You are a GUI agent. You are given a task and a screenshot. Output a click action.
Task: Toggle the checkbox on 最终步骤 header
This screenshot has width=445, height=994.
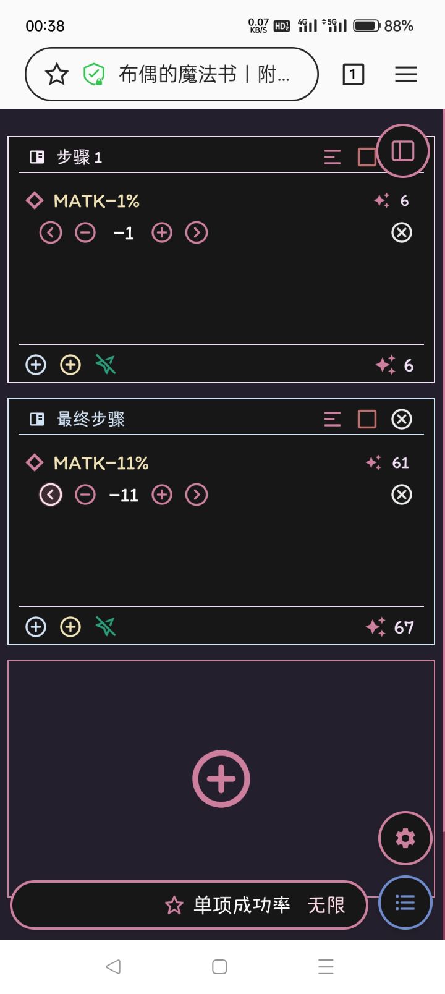367,419
